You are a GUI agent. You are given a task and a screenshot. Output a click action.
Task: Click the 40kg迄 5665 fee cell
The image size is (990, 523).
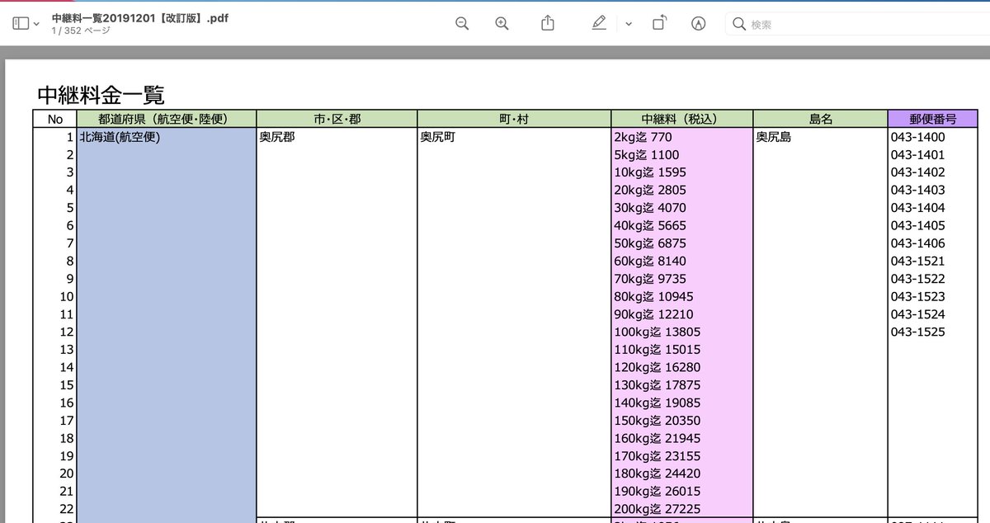point(650,225)
